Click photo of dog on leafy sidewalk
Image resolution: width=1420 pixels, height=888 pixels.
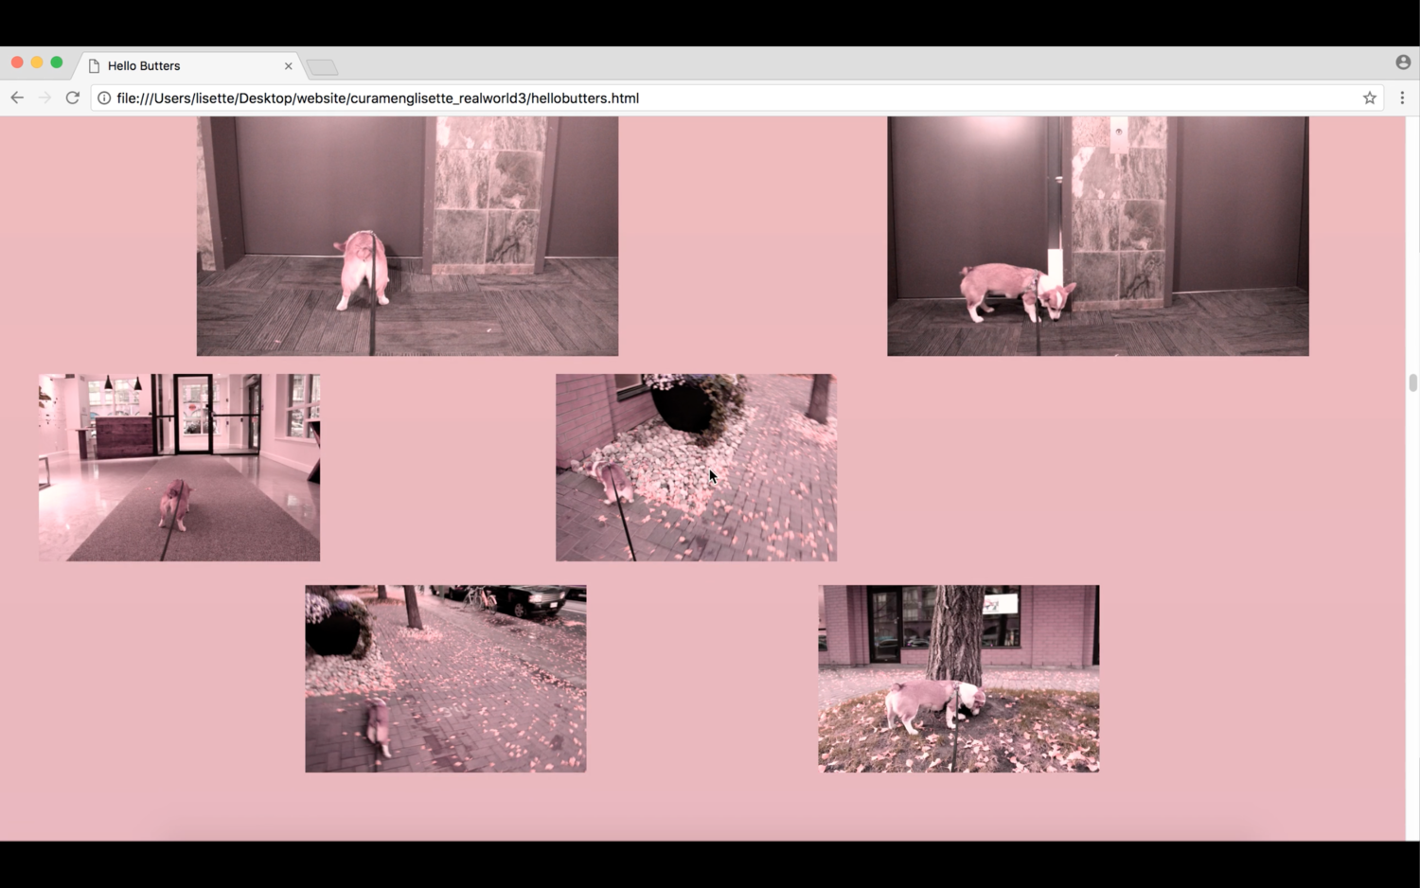[446, 678]
